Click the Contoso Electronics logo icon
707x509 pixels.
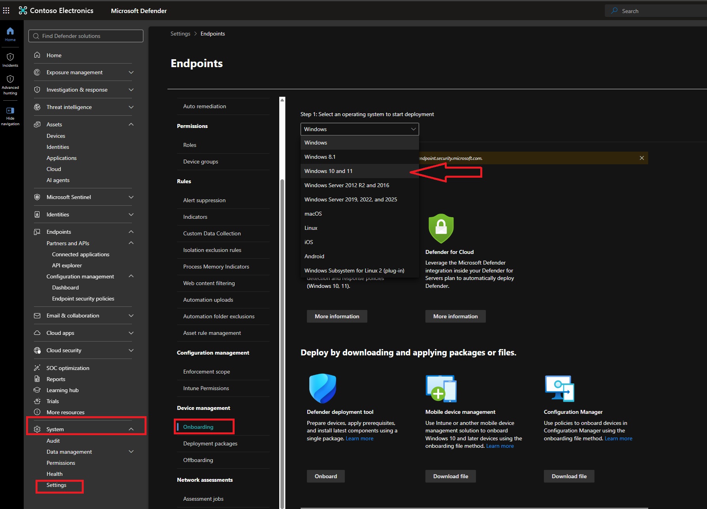[23, 11]
